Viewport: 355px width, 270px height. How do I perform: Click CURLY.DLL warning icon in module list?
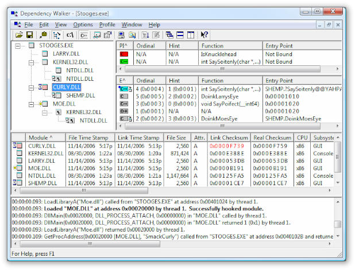tap(17, 146)
